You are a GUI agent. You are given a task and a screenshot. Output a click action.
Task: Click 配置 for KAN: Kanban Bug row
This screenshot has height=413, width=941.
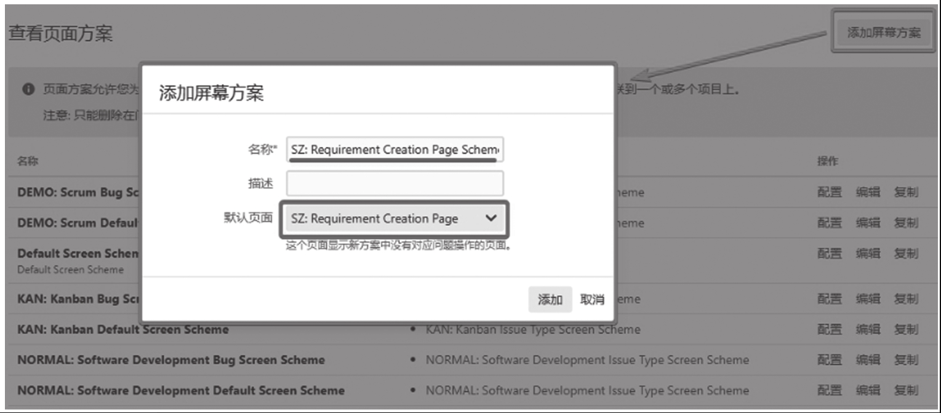829,299
